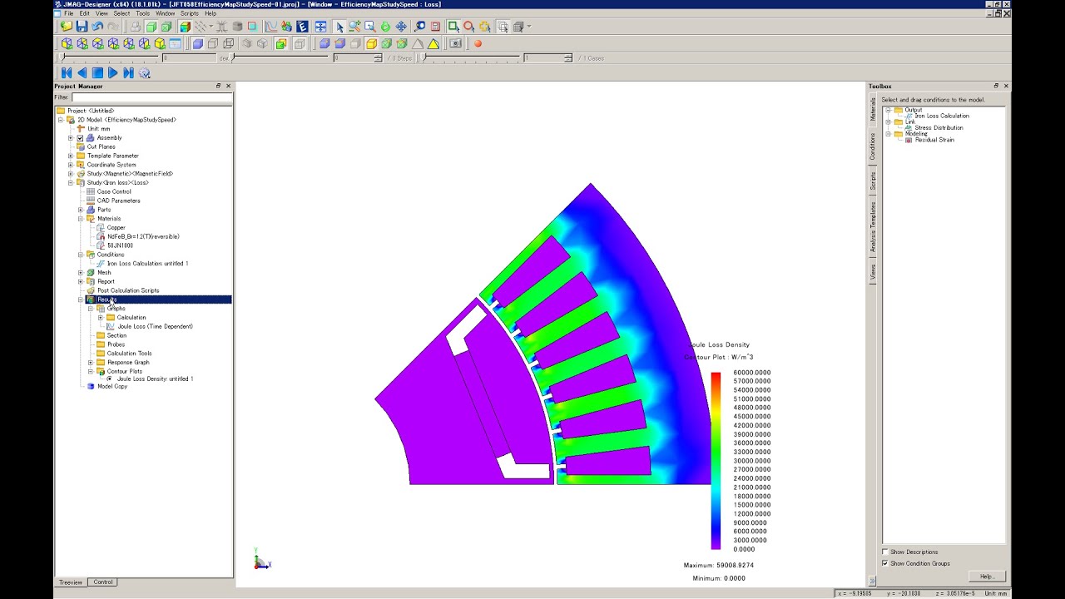Viewport: 1065px width, 599px height.
Task: Open the red calculator tool icon
Action: 435,27
